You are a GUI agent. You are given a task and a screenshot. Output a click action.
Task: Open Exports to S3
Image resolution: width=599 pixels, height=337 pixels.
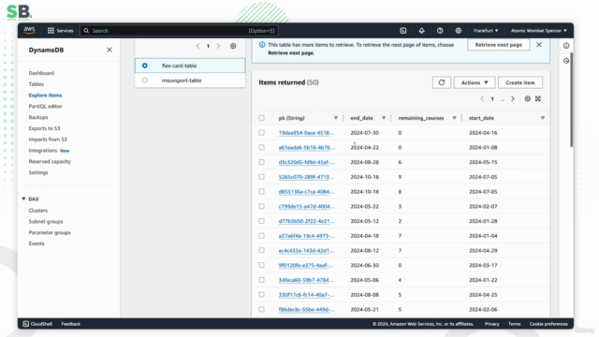[44, 128]
